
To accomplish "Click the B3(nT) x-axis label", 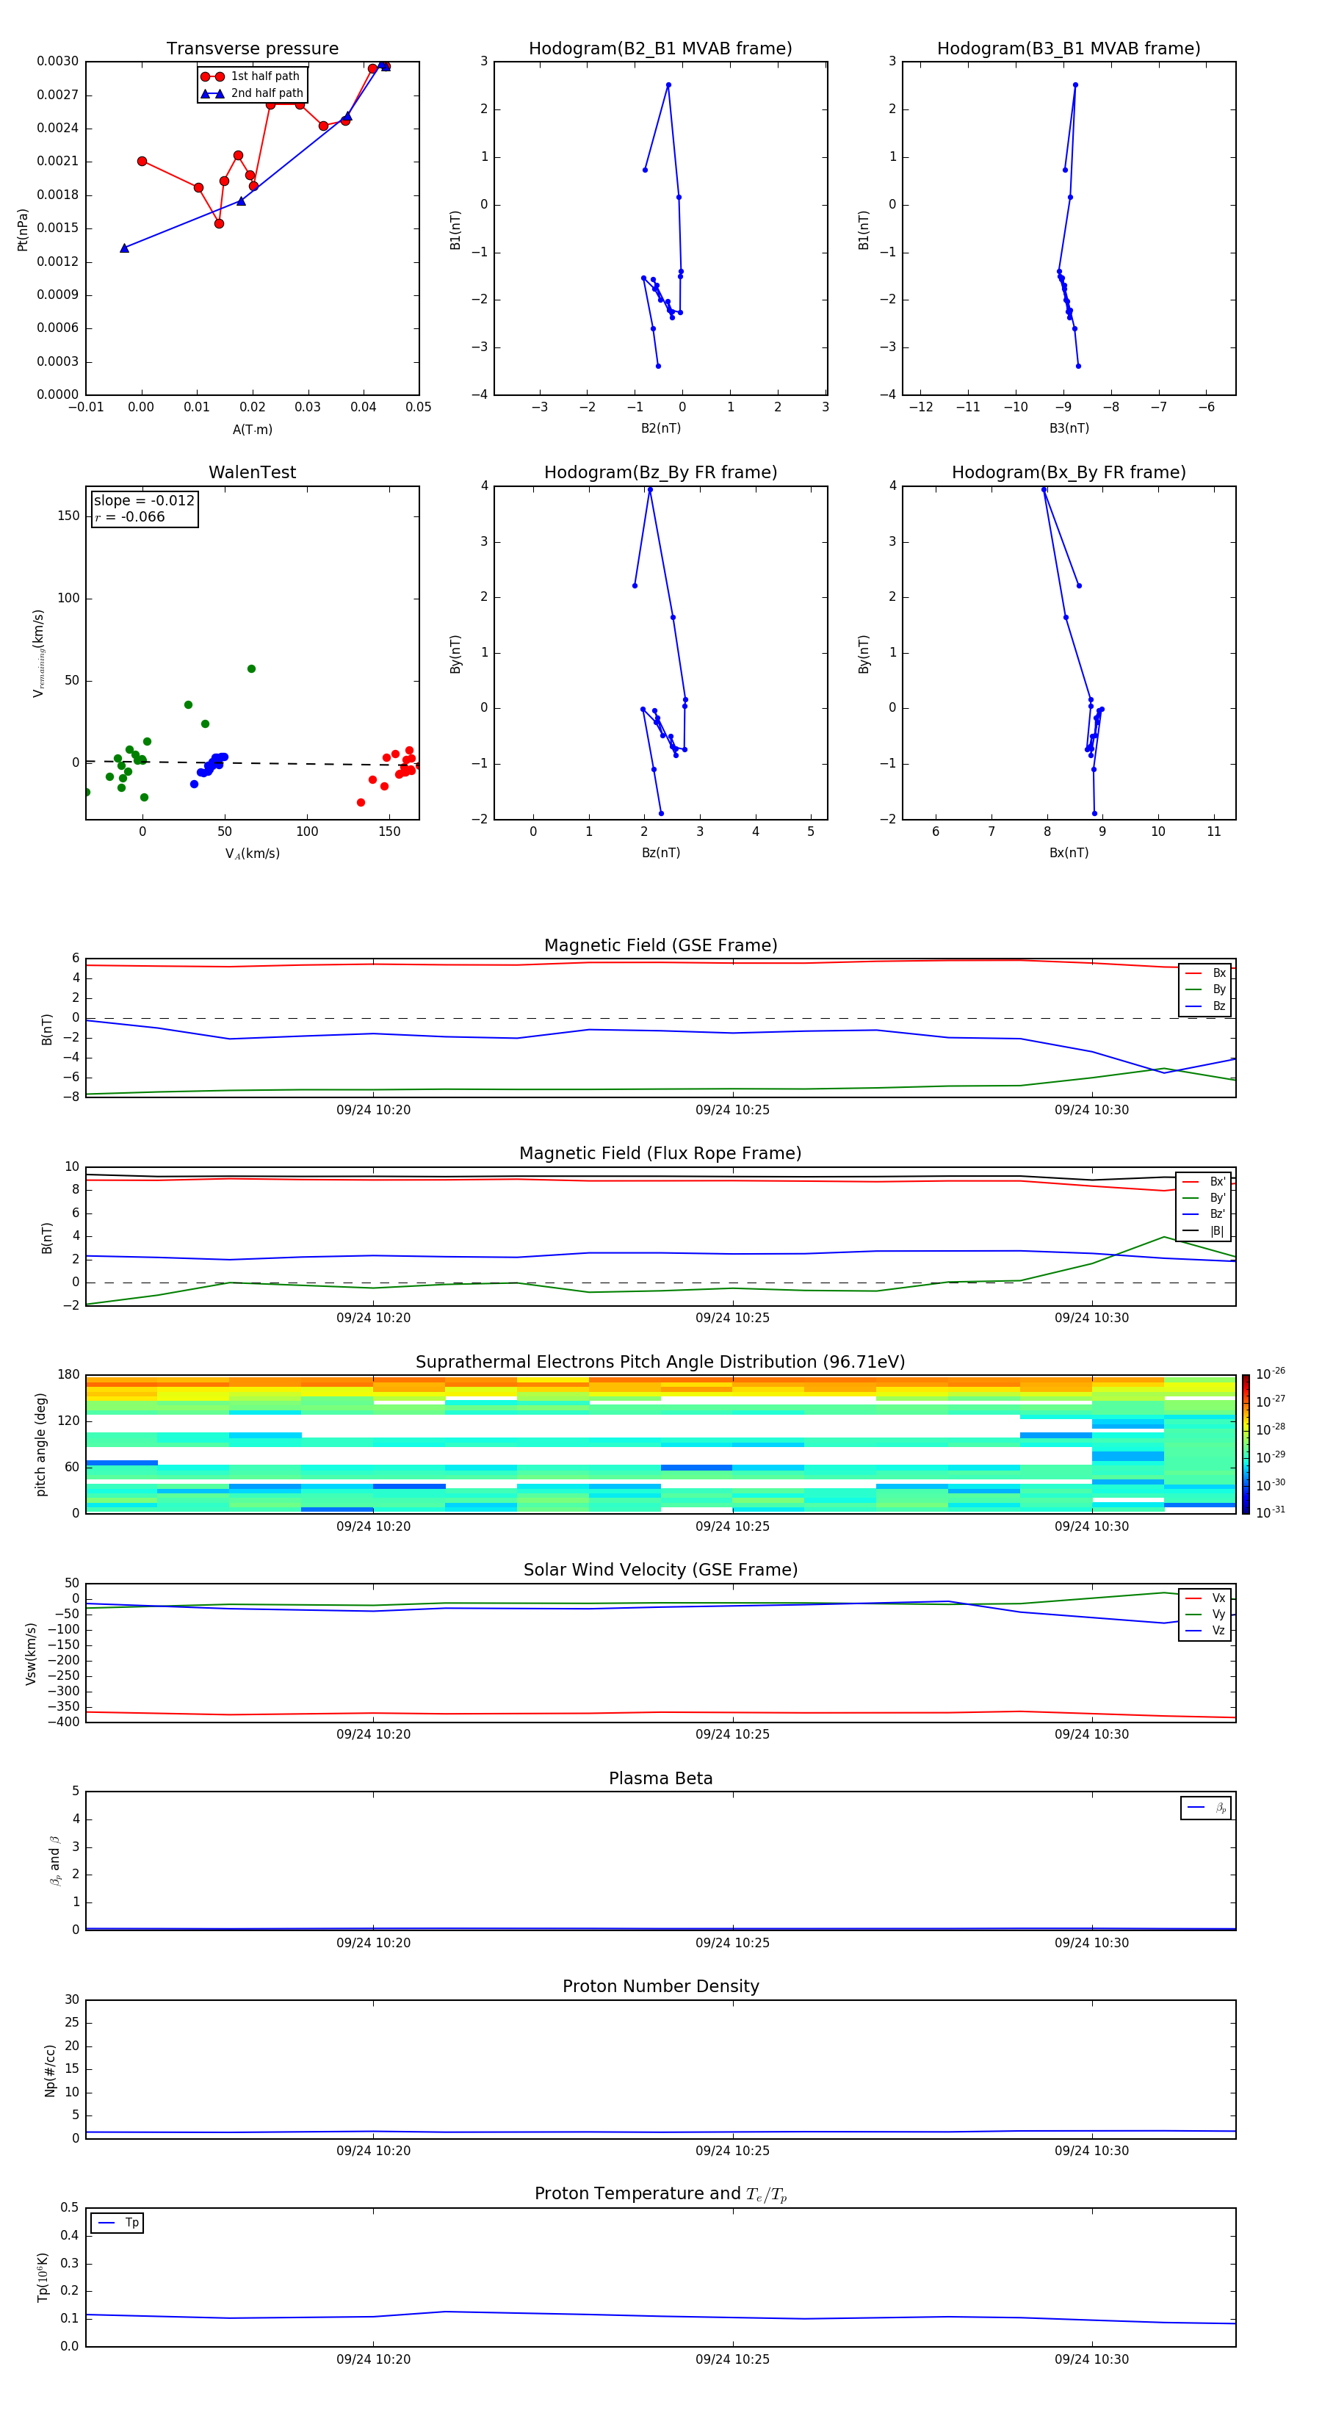I will (1069, 428).
